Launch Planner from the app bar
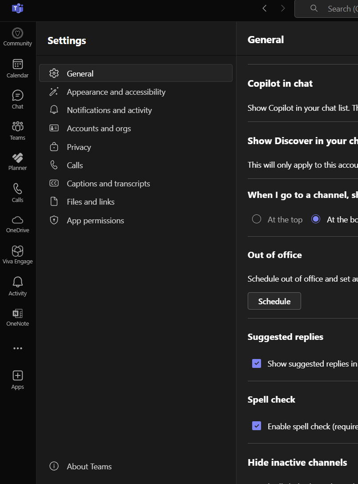 [x=17, y=161]
